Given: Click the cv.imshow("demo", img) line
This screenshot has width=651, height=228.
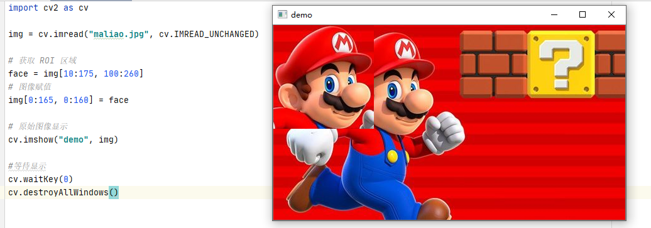Looking at the screenshot, I should [x=63, y=140].
